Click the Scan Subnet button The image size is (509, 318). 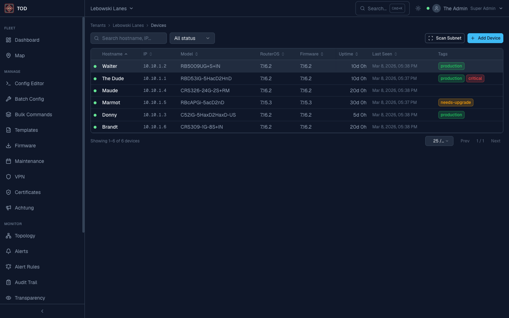pos(445,38)
